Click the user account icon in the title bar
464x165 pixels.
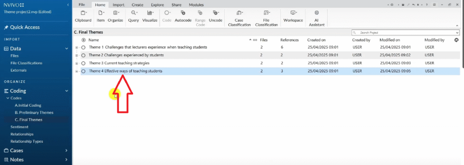point(392,5)
